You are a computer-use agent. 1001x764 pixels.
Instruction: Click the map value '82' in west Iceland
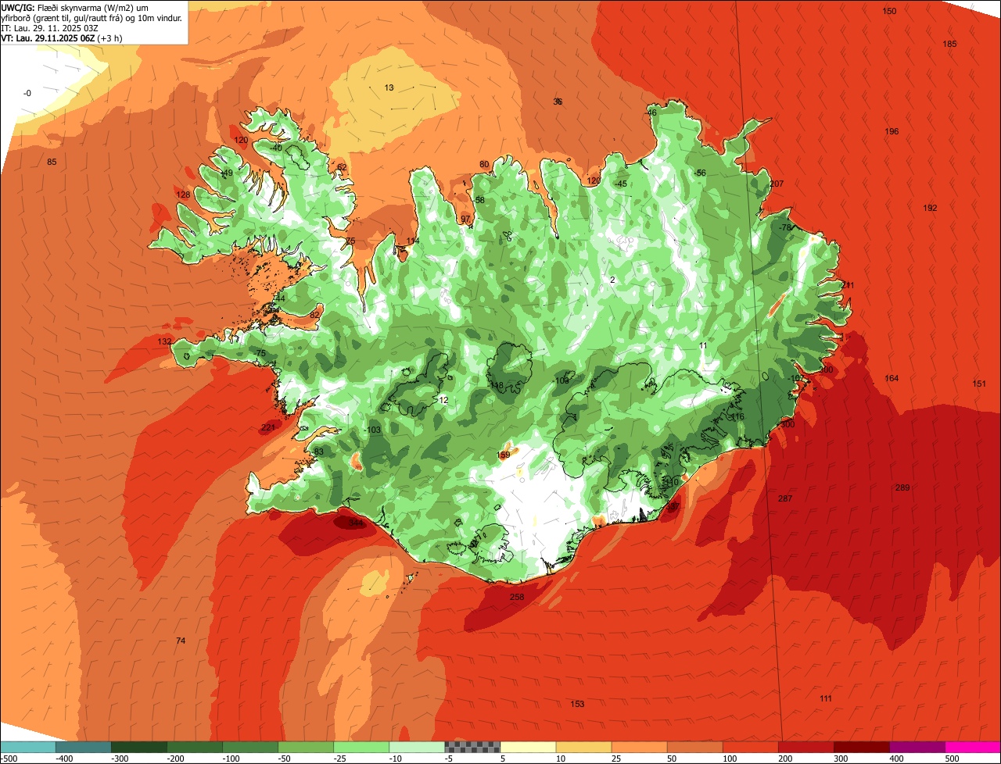coord(314,314)
